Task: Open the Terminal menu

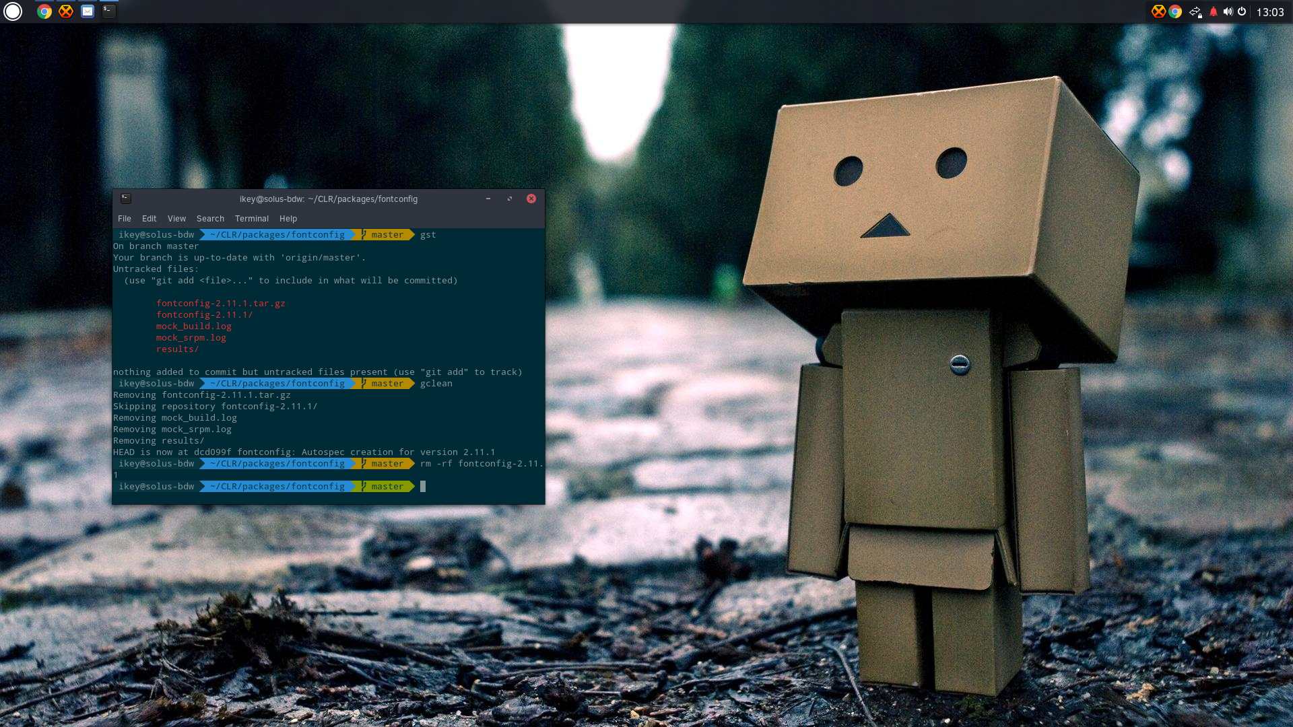Action: 252,219
